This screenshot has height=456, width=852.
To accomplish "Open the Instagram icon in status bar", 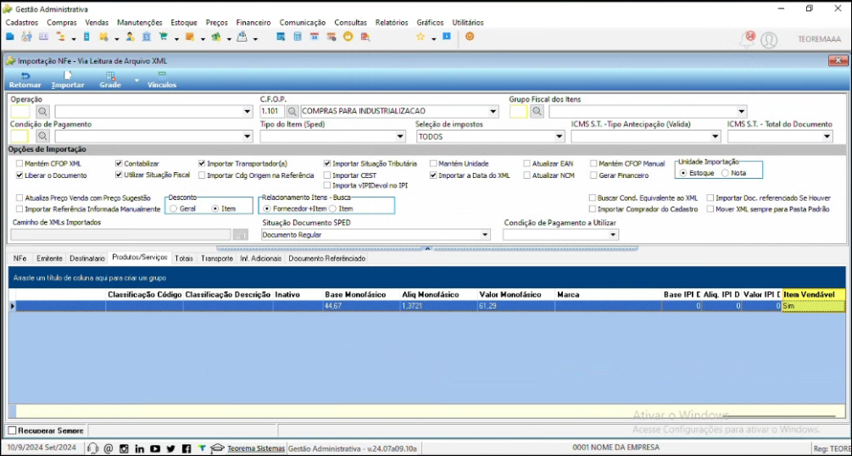I will pos(124,448).
